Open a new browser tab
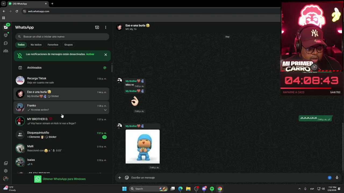Screen dimensions: 344x193 pyautogui.click(x=52, y=4)
